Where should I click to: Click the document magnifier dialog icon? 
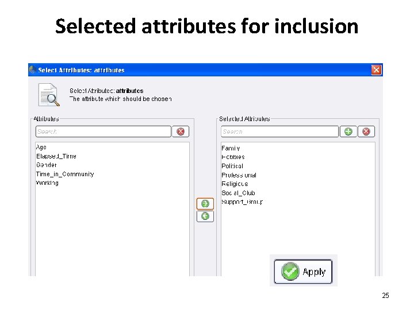[48, 95]
